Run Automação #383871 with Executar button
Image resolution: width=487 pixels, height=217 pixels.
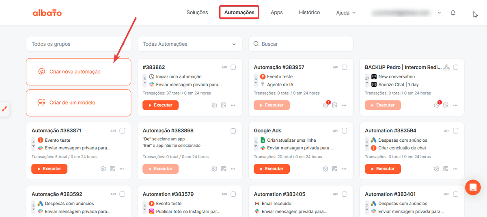click(49, 169)
